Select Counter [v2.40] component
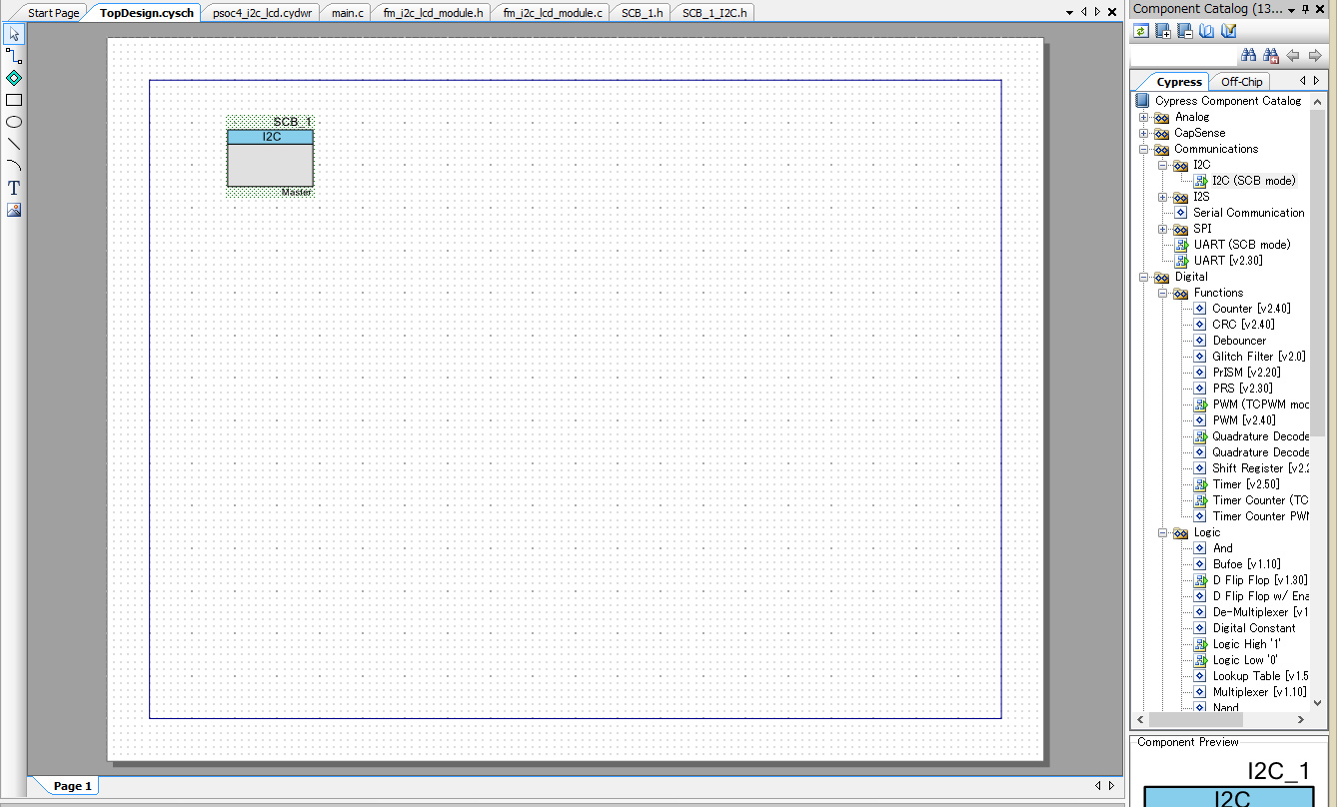This screenshot has width=1337, height=807. point(1251,309)
